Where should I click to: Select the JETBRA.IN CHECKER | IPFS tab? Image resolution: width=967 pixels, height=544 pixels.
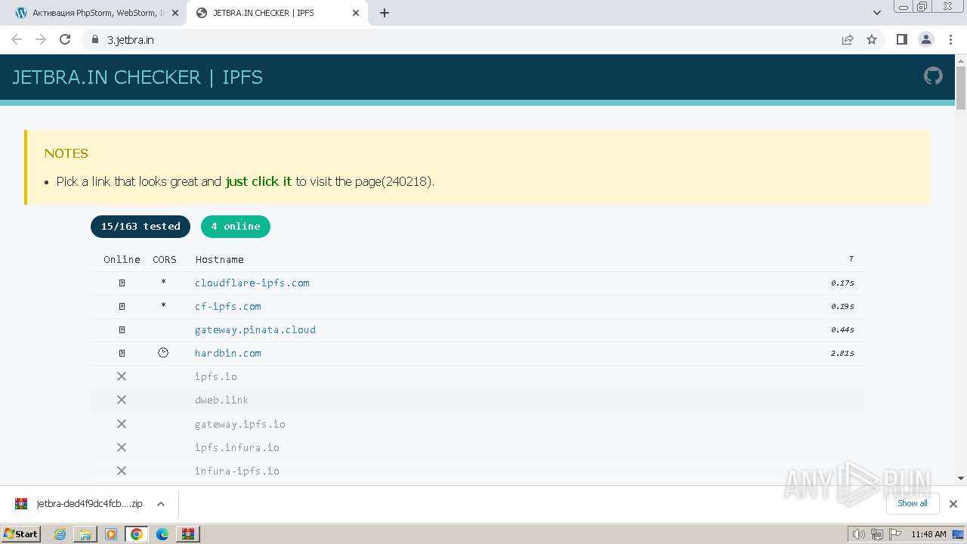(x=276, y=13)
